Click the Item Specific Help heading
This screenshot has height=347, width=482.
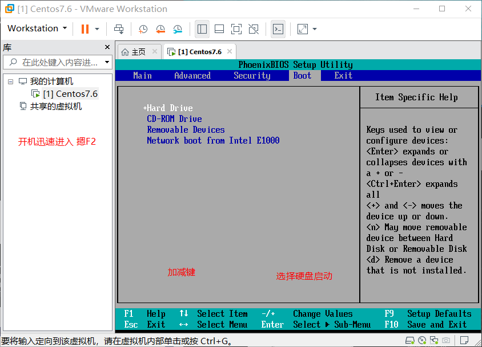[416, 97]
